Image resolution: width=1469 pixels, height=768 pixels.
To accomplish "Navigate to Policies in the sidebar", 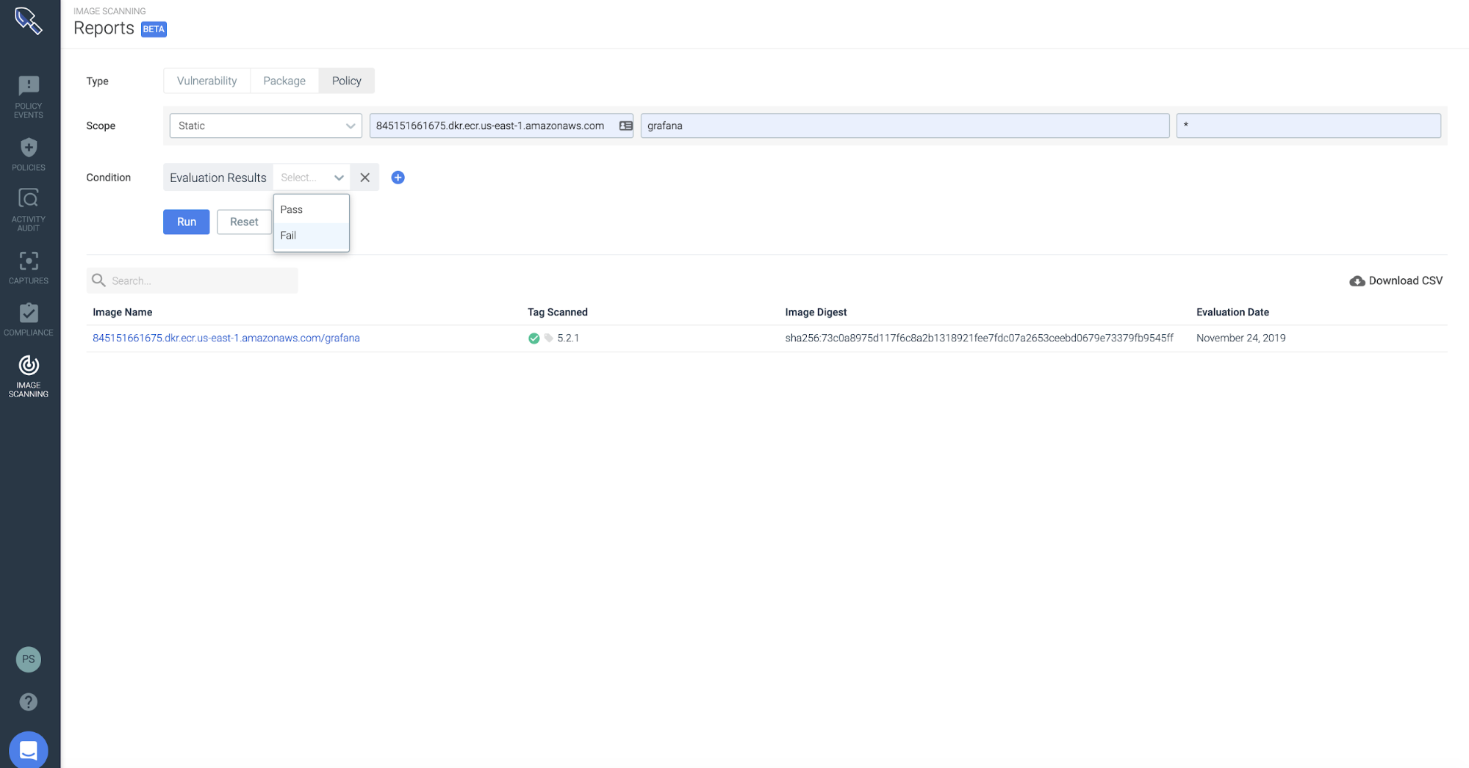I will tap(28, 153).
